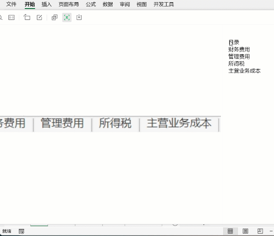This screenshot has width=274, height=236.
Task: Click the rotate image icon
Action: coord(27,17)
